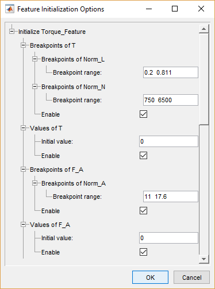Screen dimensions: 215x289
Task: Collapse the Breakpoints of Norm_A node
Action: pos(34,183)
